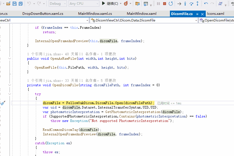Screen dimensions: 234x156
Task: Click the Pause debugging icon
Action: tap(158, 4)
